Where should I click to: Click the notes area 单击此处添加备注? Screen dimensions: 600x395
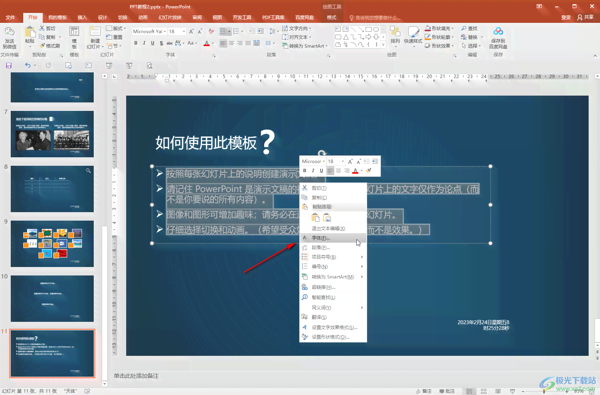click(x=136, y=376)
